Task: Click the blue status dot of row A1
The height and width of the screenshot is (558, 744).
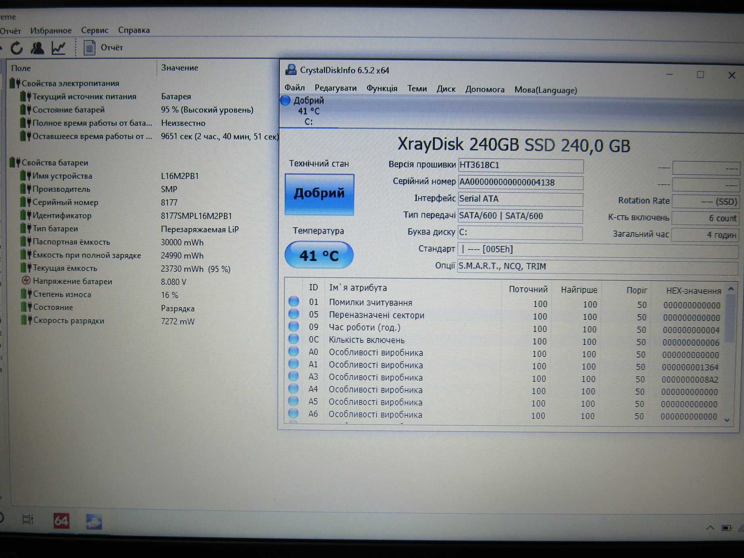Action: [293, 364]
